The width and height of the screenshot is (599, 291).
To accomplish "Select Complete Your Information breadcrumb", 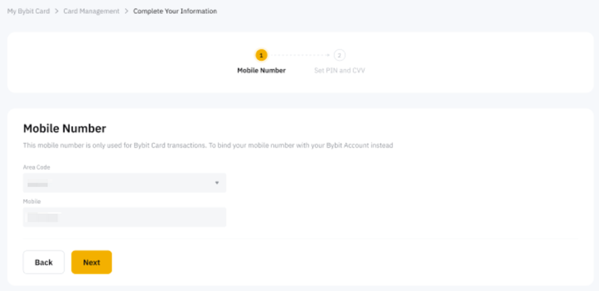I will coord(175,11).
